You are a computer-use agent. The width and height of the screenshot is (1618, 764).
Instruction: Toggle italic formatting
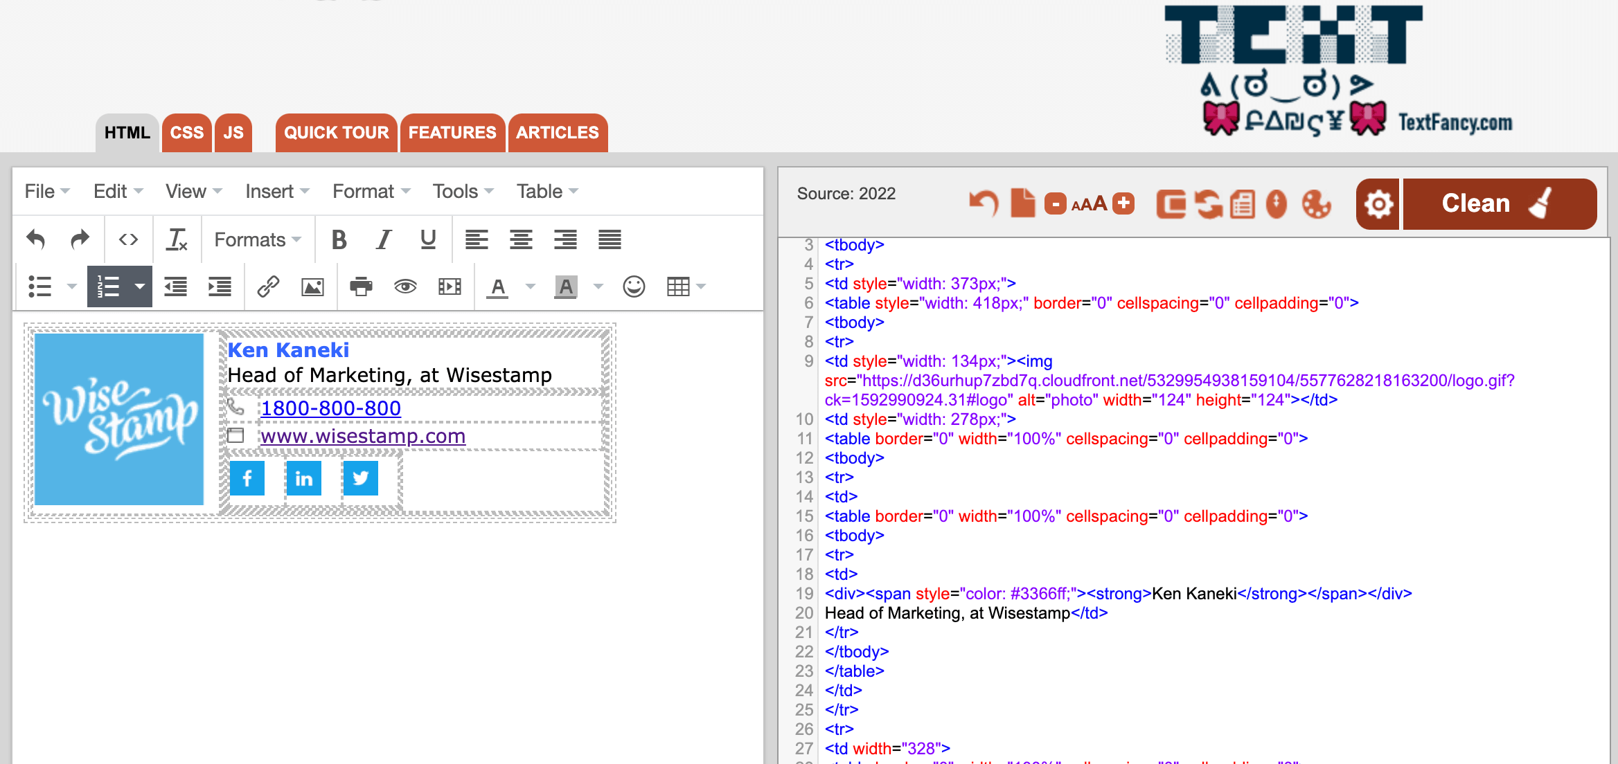pyautogui.click(x=383, y=239)
